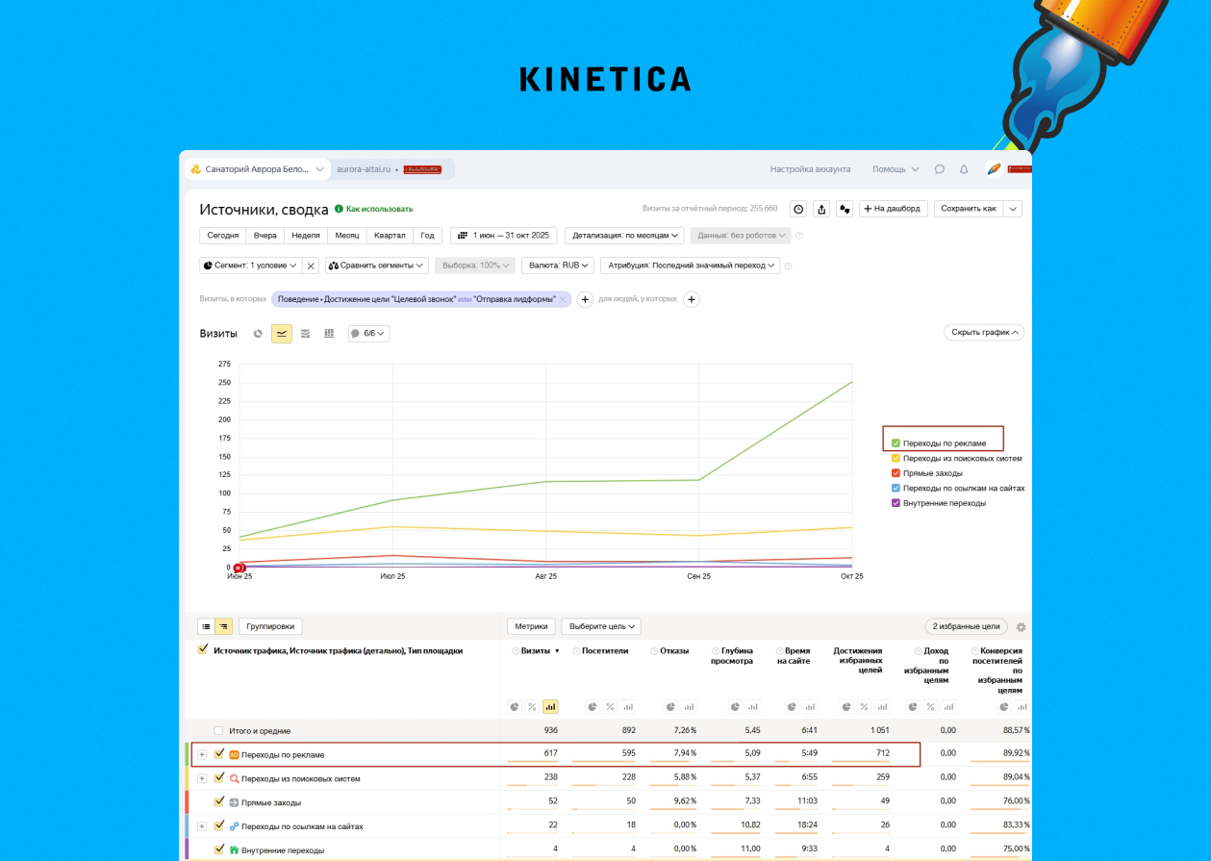Open the notifications bell
Screen dimensions: 1211x861
coord(964,169)
